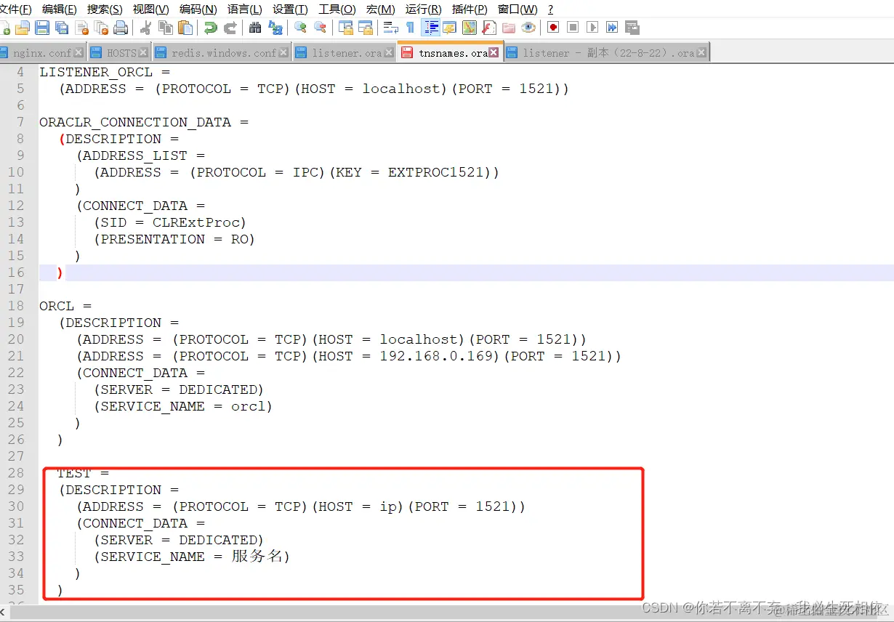Viewport: 894px width, 622px height.
Task: Open the 插件(P) menu
Action: pos(470,9)
